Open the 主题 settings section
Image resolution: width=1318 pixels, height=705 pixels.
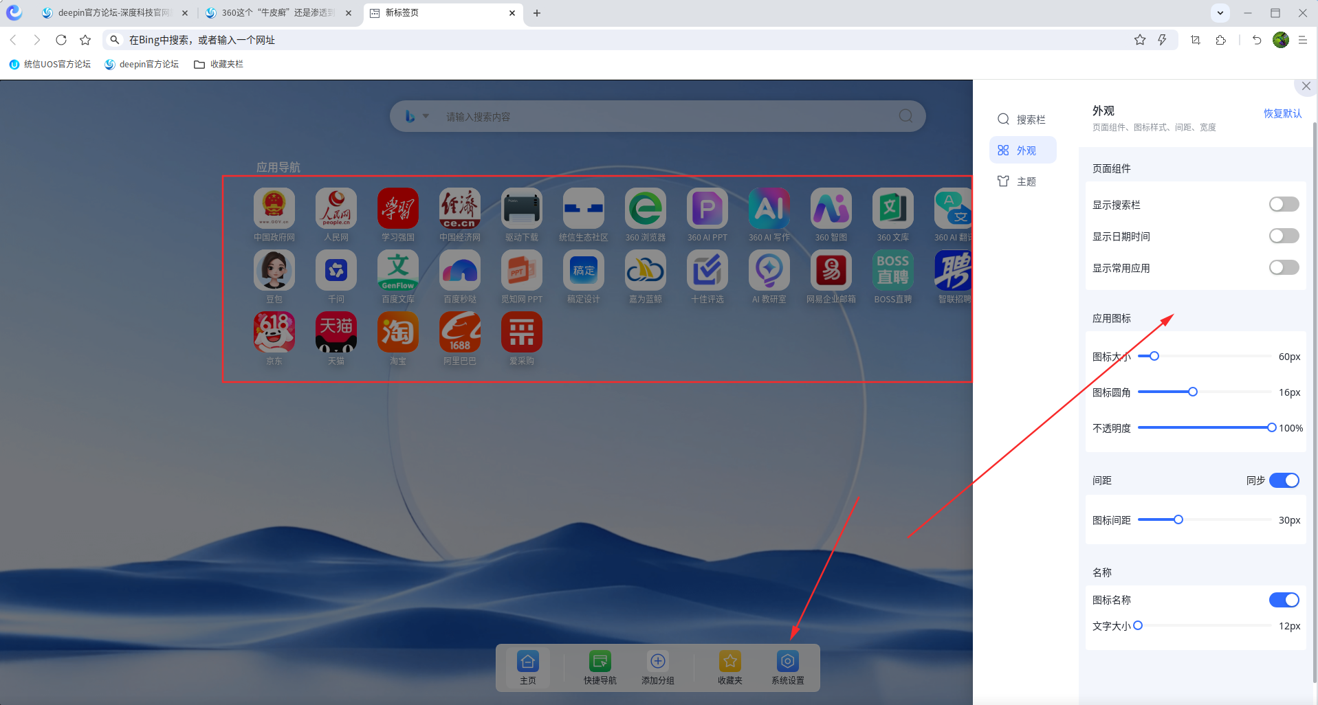coord(1022,181)
